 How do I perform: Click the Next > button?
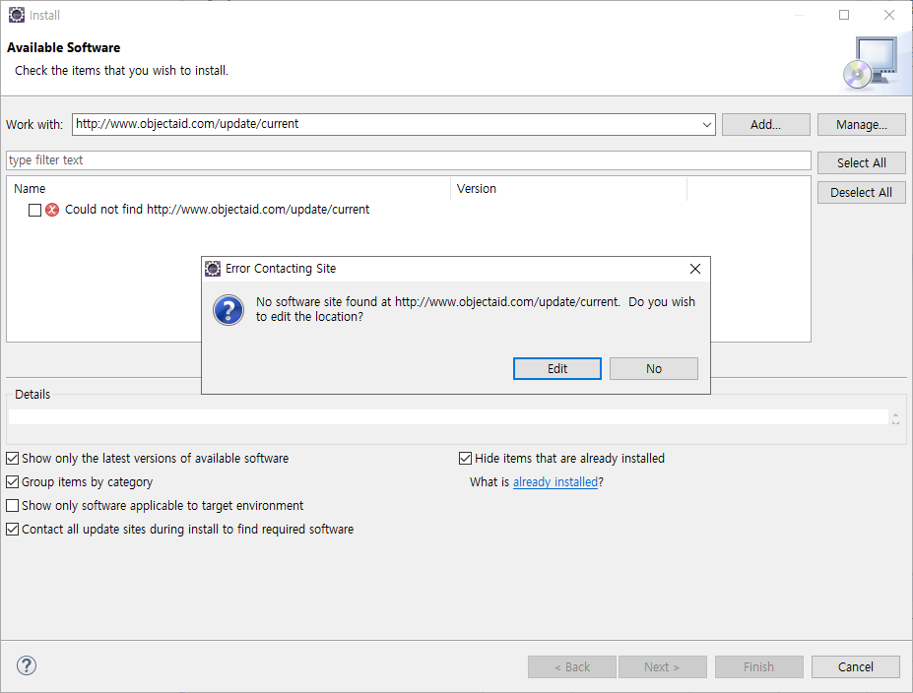pyautogui.click(x=662, y=666)
